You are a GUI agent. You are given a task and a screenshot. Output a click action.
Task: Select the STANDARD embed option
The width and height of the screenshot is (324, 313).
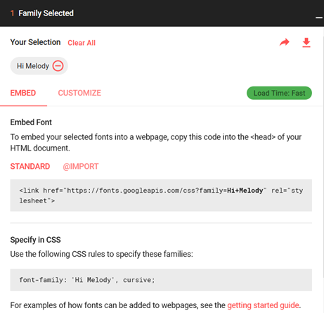coord(30,167)
